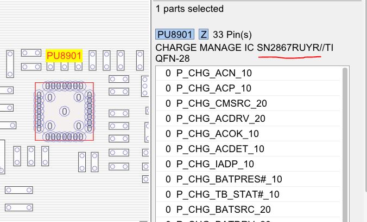Image resolution: width=367 pixels, height=222 pixels.
Task: Click the yellow PU8901 label on board
Action: pos(64,56)
